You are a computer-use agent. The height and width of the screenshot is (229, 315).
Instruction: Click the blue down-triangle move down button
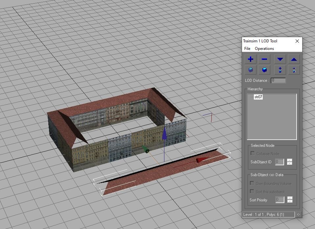(x=280, y=59)
